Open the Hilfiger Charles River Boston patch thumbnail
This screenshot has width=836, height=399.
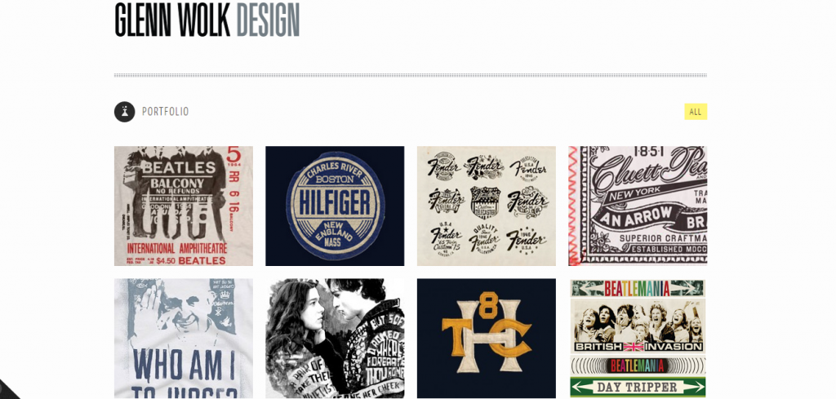pos(335,206)
